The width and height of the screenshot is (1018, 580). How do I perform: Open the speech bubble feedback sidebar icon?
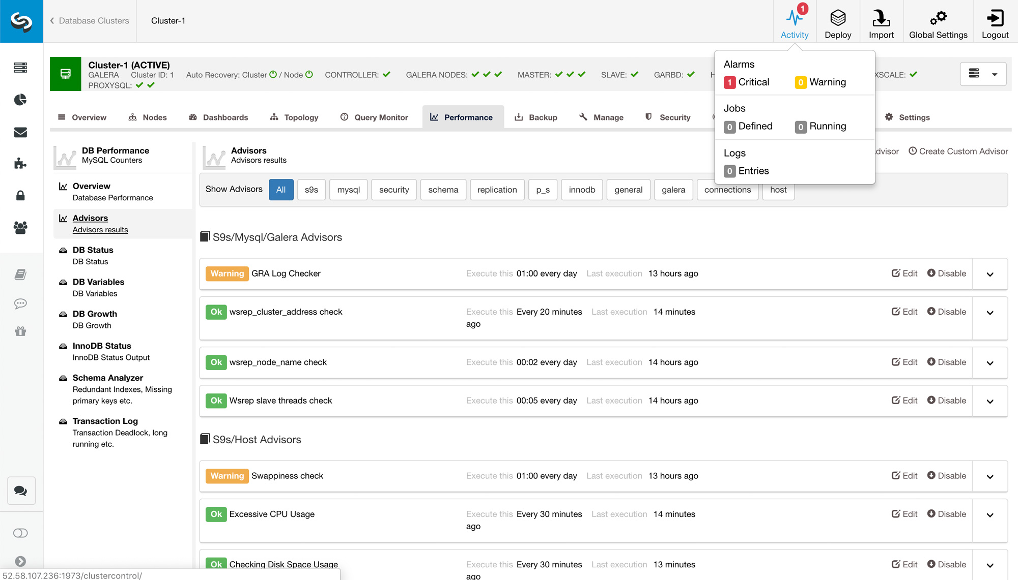pos(20,304)
